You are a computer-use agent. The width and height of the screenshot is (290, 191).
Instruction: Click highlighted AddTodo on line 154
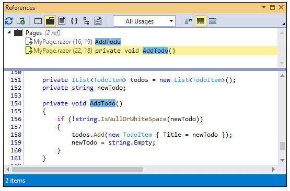pyautogui.click(x=102, y=103)
